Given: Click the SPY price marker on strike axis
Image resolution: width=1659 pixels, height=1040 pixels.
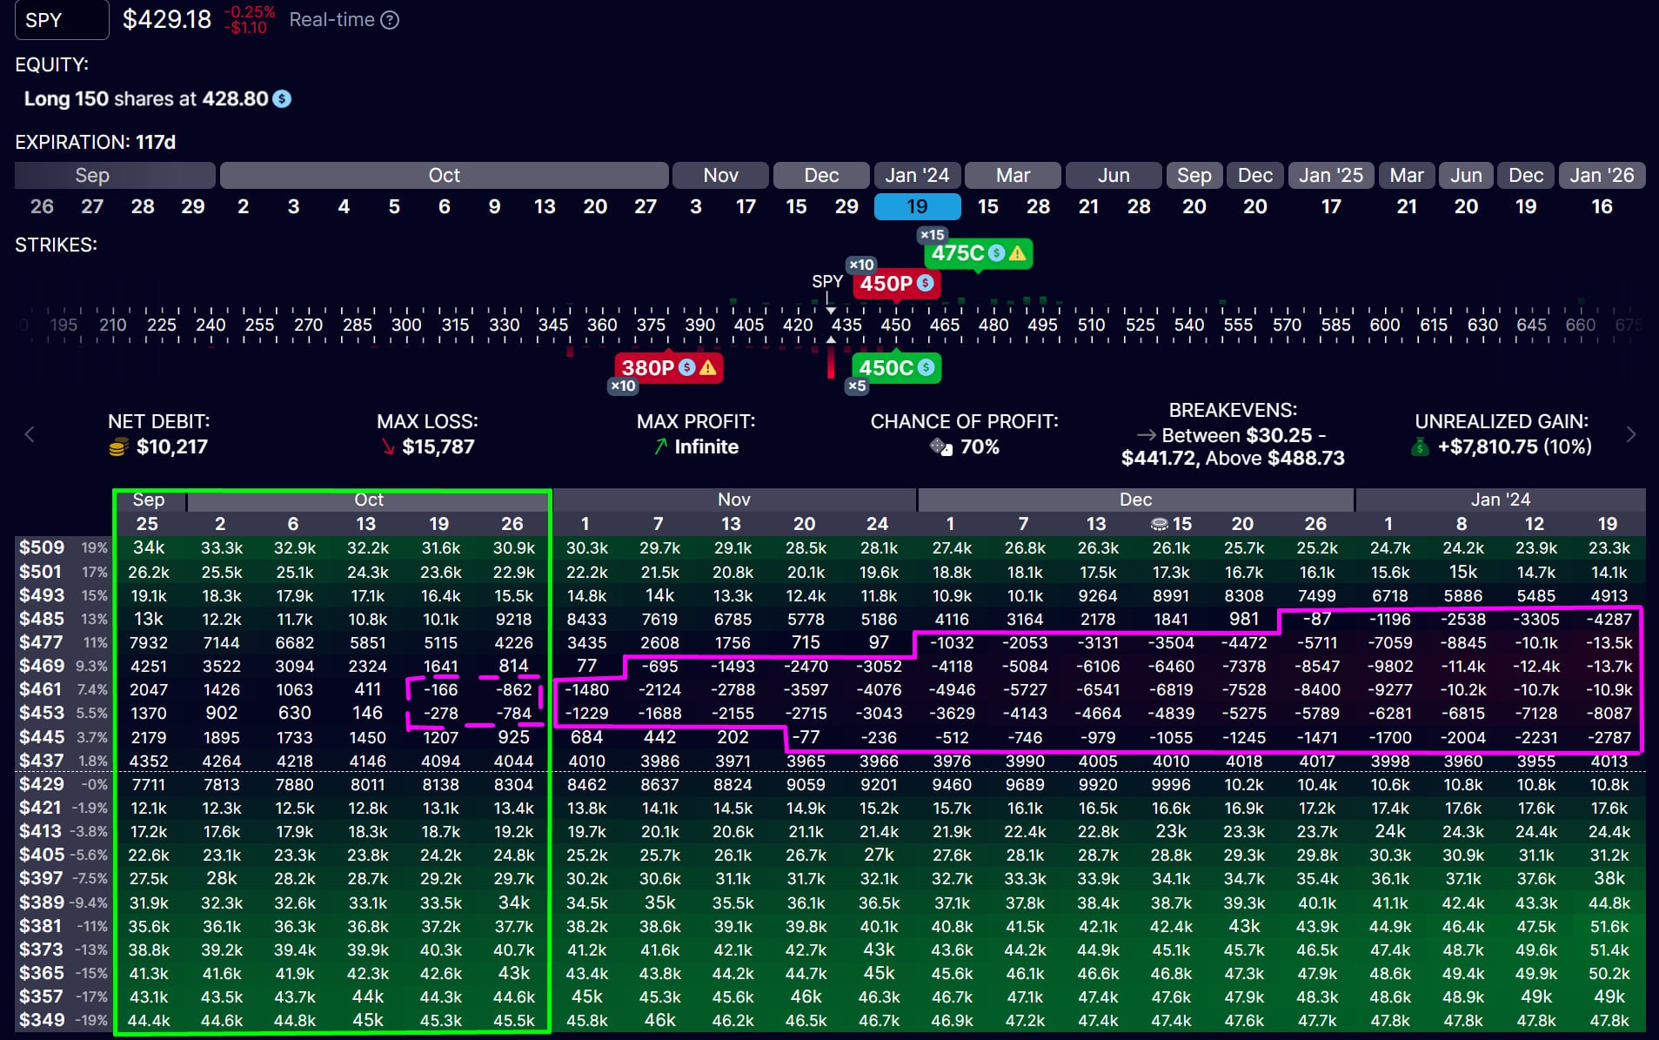Looking at the screenshot, I should point(827,281).
